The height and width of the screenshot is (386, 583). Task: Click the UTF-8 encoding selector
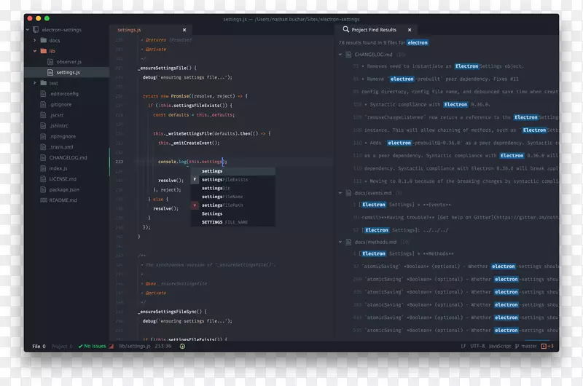click(477, 346)
